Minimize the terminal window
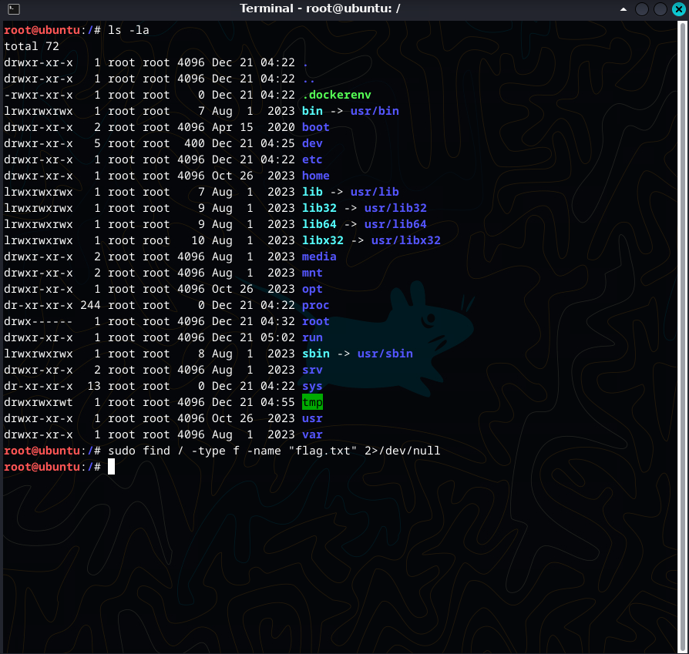Viewport: 689px width, 654px height. [642, 9]
